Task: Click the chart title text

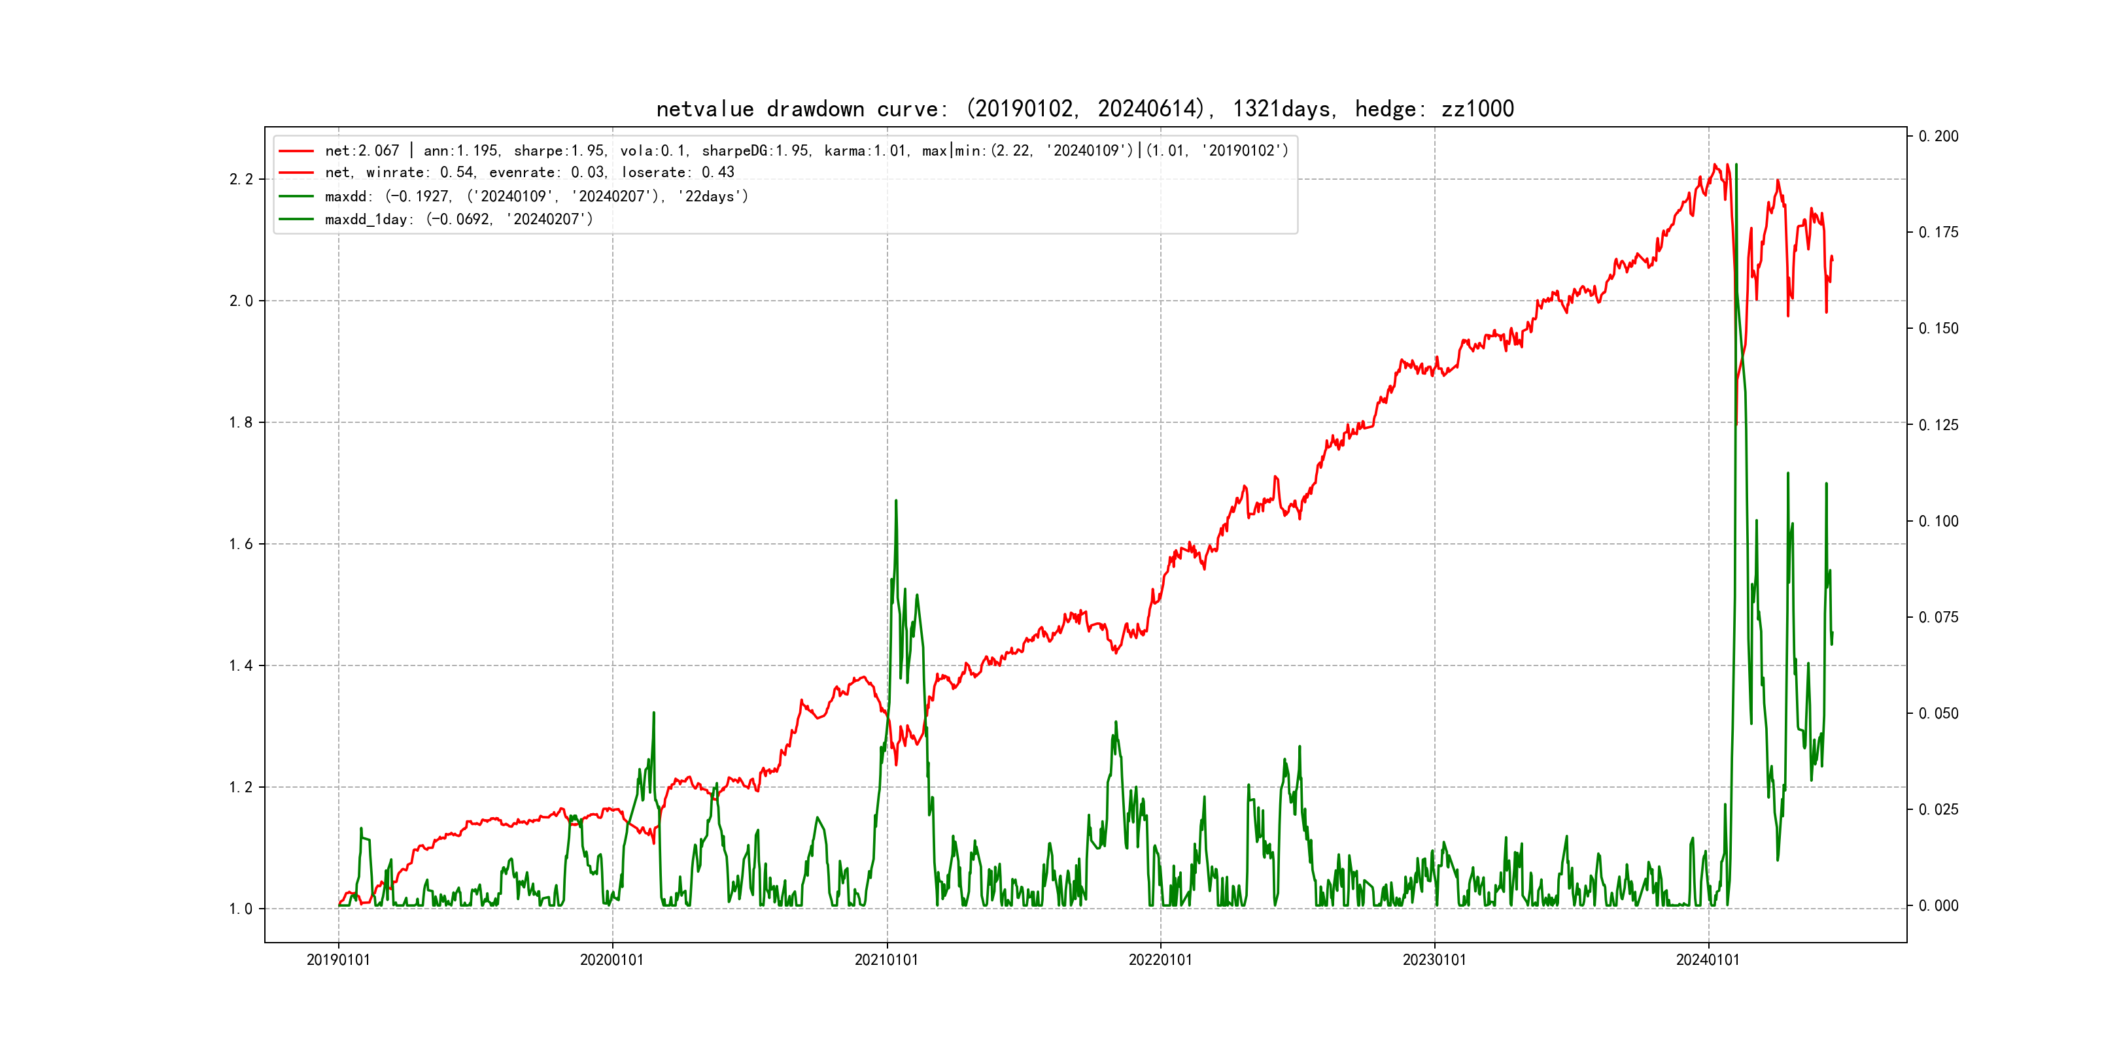Action: (1084, 109)
